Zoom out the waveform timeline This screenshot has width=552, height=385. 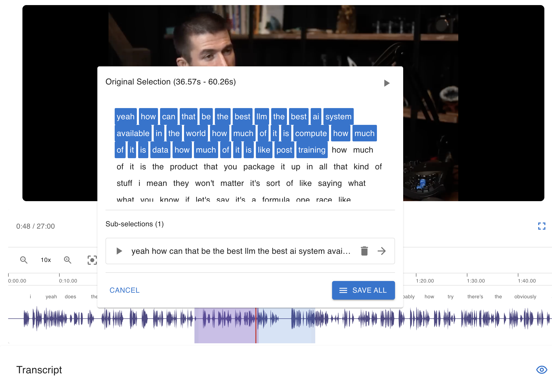pyautogui.click(x=24, y=260)
